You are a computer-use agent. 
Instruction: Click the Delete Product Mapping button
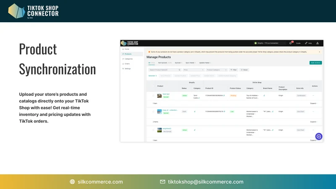[x=227, y=76]
